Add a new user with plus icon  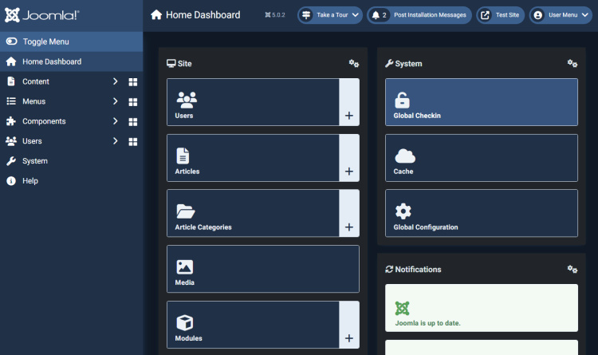coord(348,116)
